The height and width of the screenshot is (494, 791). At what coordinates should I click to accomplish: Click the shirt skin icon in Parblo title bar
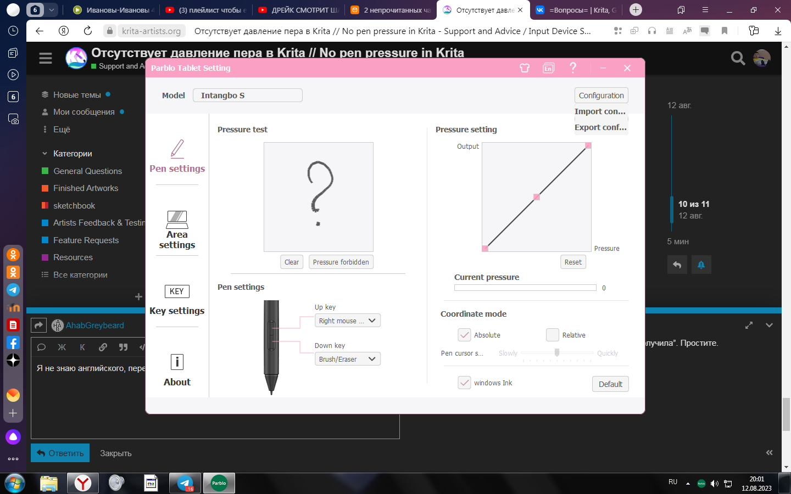[x=525, y=68]
